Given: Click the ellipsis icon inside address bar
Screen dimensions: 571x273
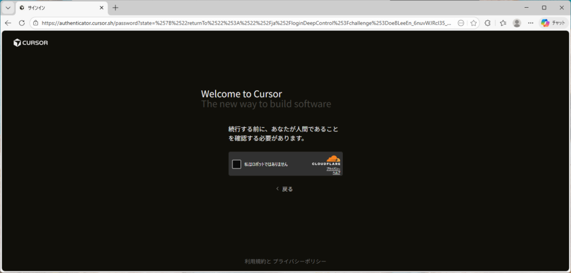Looking at the screenshot, I should [461, 23].
